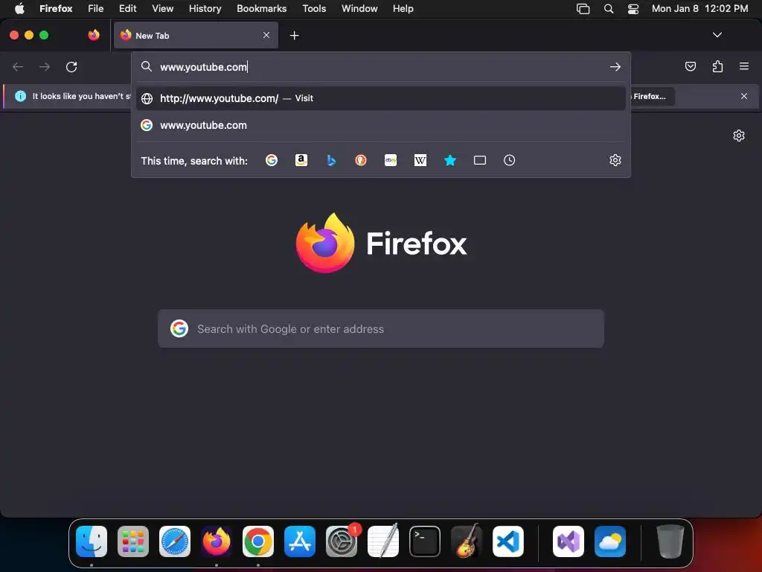This screenshot has height=572, width=762.
Task: Open the Help menu
Action: [403, 8]
